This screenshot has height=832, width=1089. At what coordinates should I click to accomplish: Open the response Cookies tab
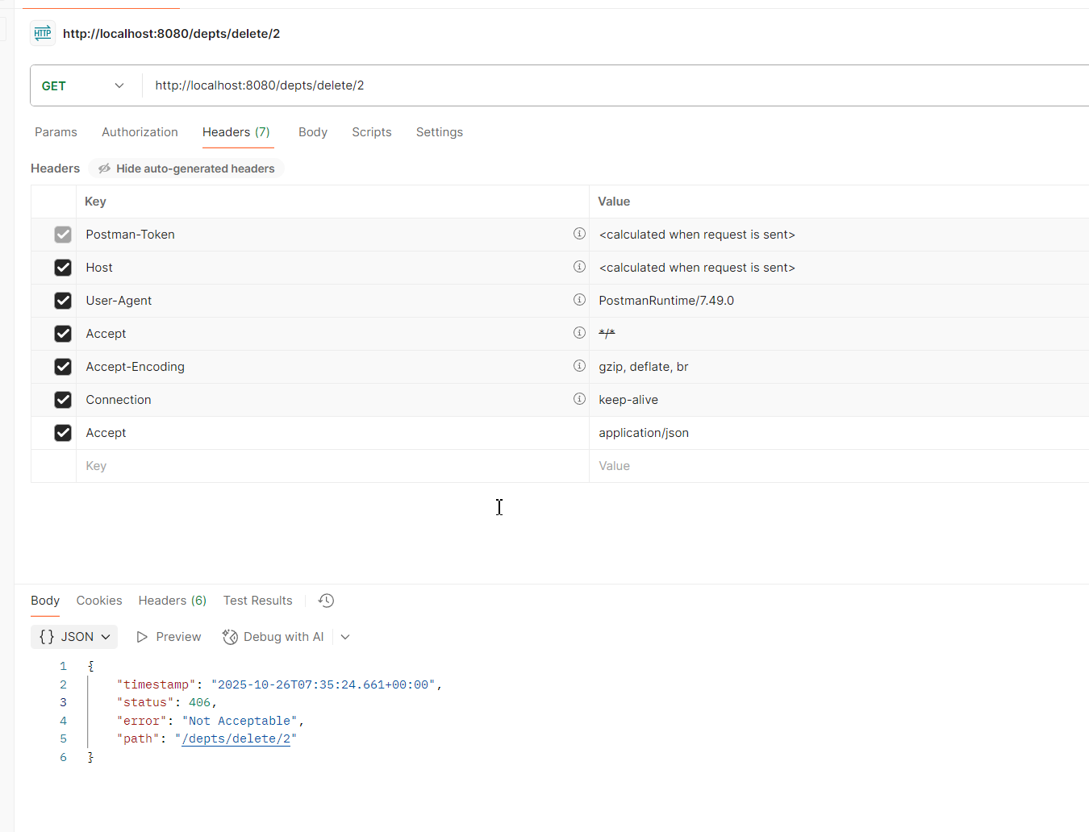pos(99,601)
